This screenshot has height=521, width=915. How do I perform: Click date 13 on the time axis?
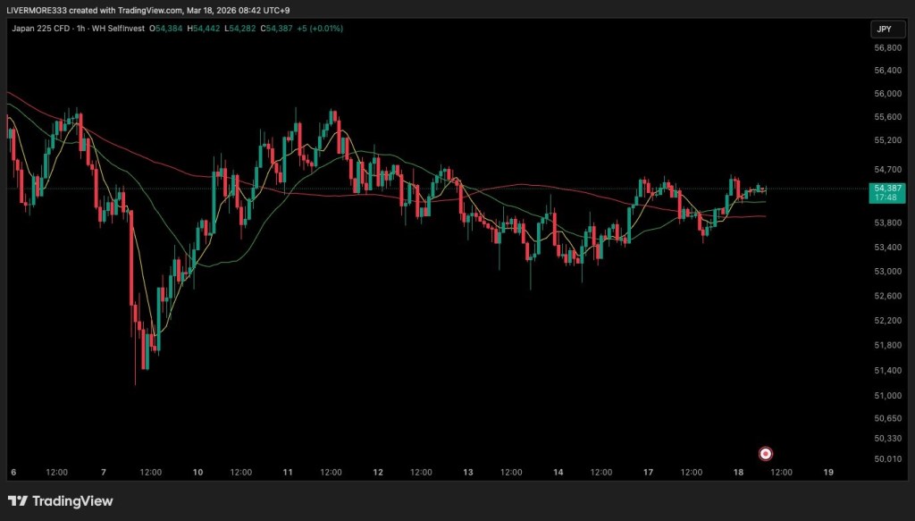467,472
